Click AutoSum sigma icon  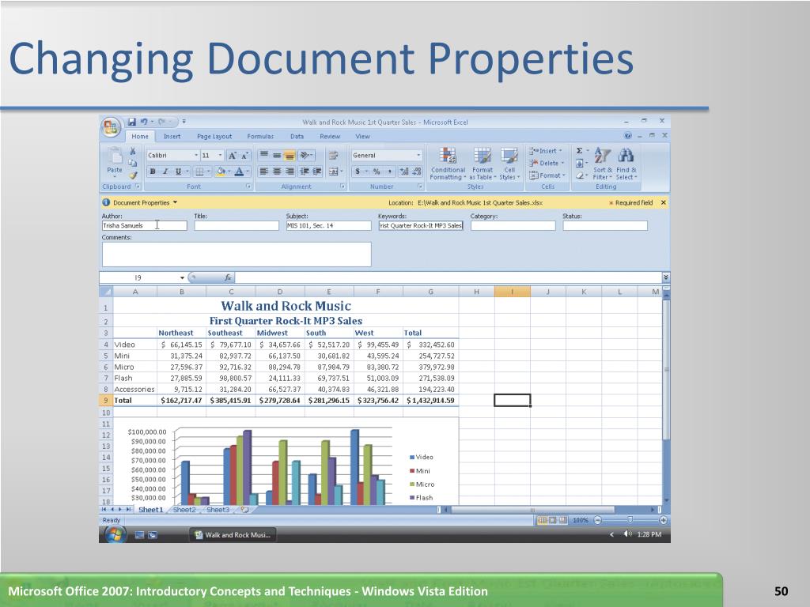click(x=579, y=151)
